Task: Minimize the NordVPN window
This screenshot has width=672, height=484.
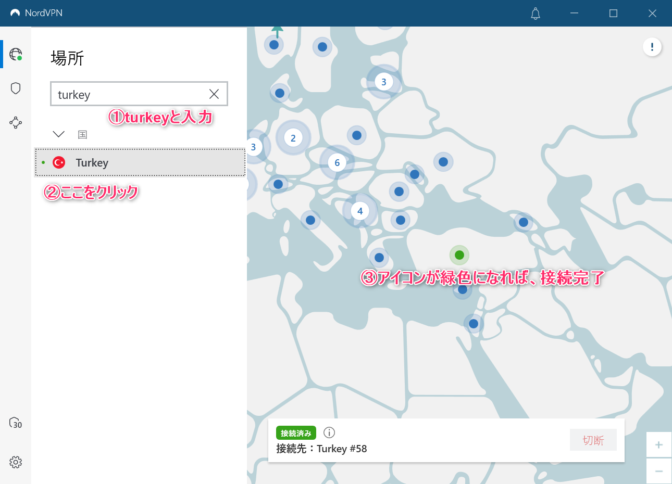Action: coord(574,13)
